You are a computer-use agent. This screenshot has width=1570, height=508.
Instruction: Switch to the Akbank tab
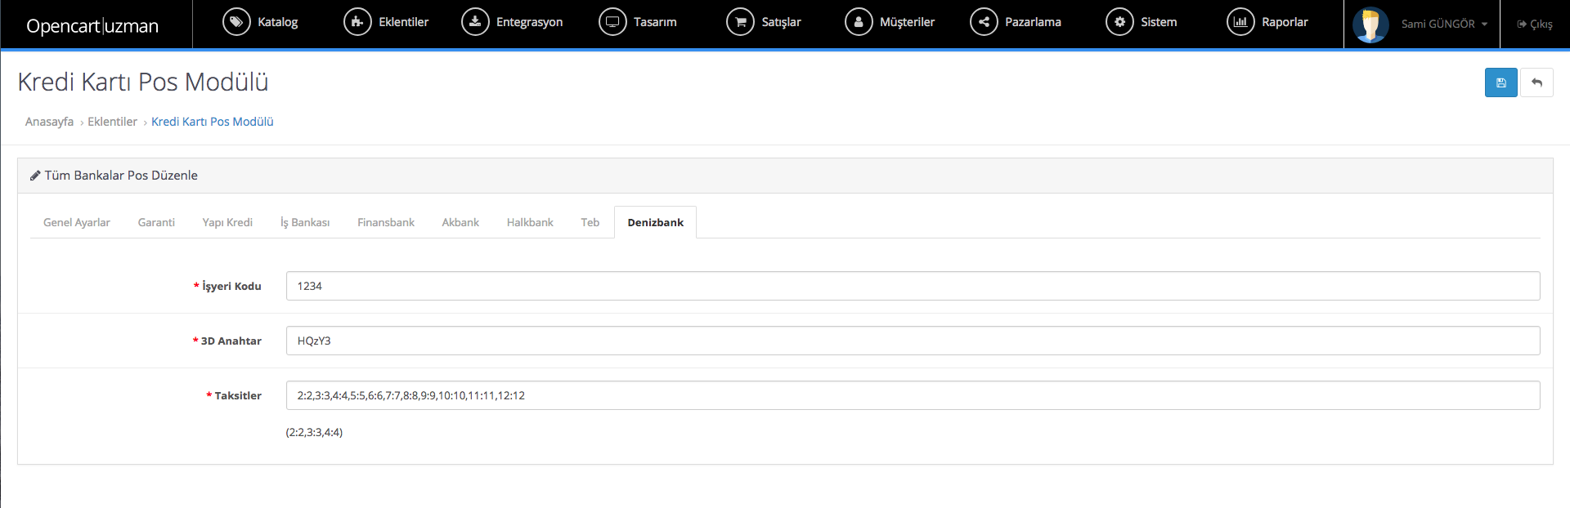pos(460,222)
